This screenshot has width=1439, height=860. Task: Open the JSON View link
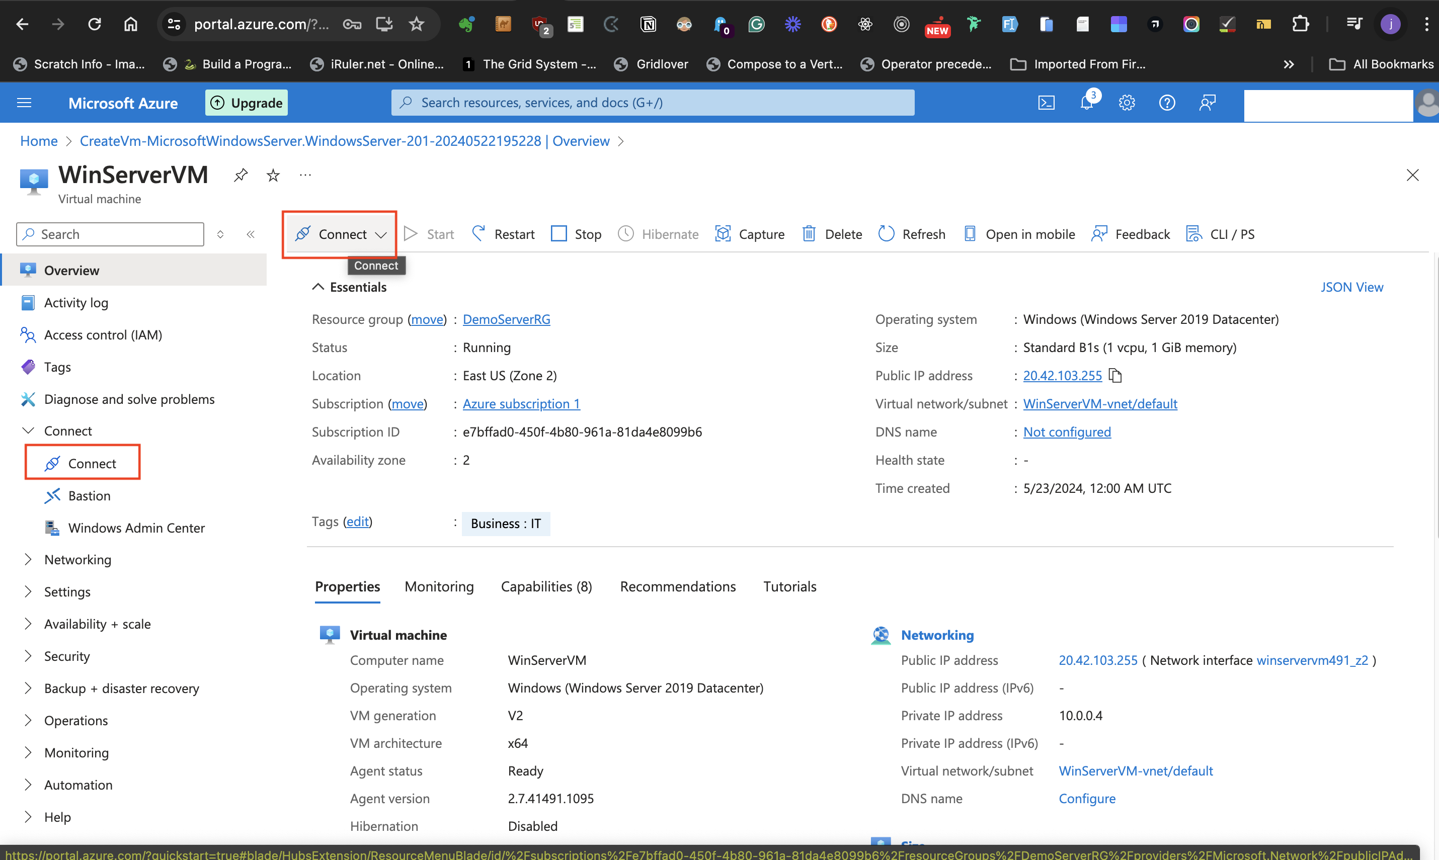(1351, 287)
